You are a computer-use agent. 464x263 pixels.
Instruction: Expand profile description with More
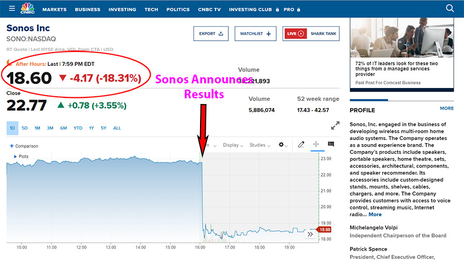pos(375,215)
